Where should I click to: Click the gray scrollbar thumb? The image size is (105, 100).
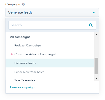click(96, 66)
